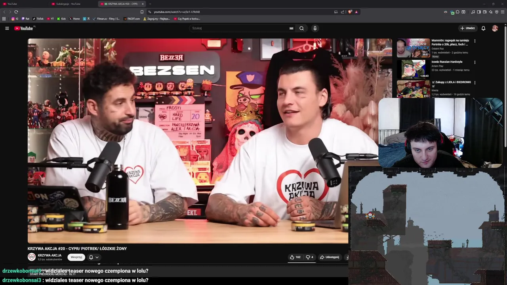Open the YouTube hamburger guide menu
The height and width of the screenshot is (285, 507).
point(7,28)
